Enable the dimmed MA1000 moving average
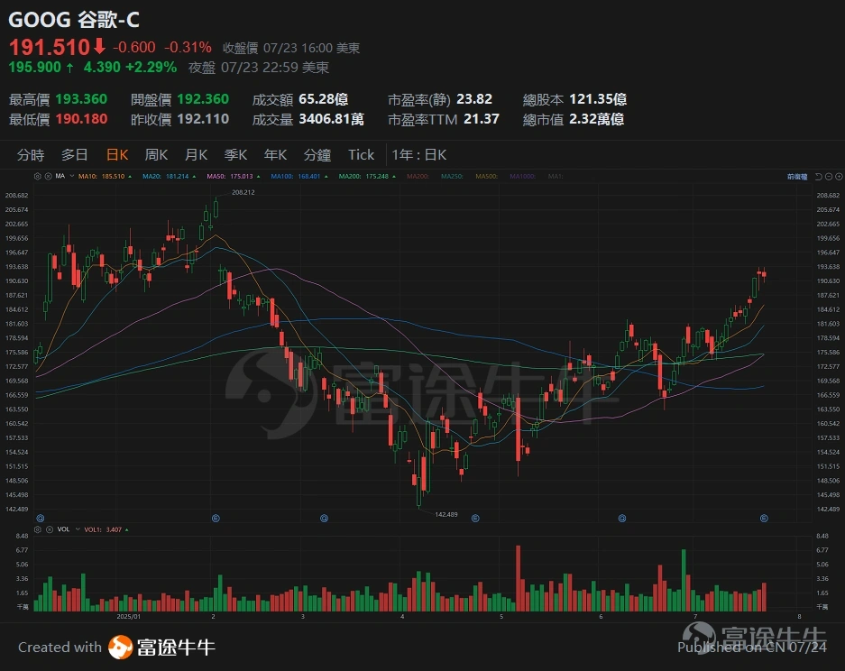The image size is (845, 671). coord(522,176)
